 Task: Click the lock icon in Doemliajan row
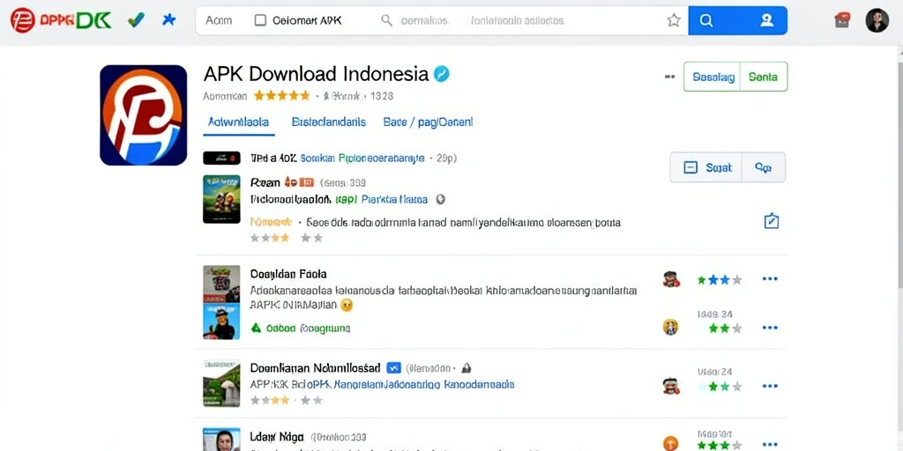click(x=466, y=367)
